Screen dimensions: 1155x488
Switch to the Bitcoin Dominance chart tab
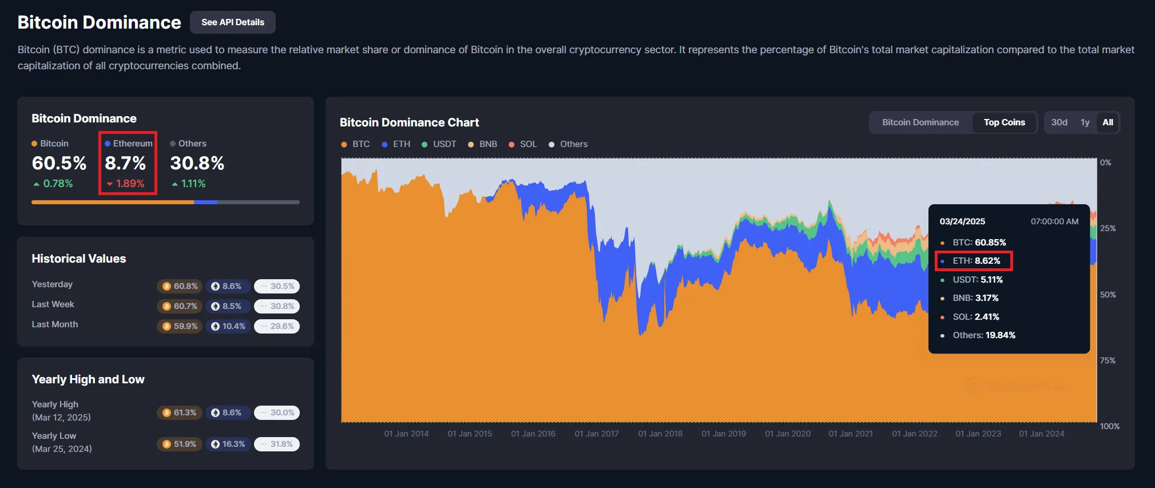tap(920, 122)
